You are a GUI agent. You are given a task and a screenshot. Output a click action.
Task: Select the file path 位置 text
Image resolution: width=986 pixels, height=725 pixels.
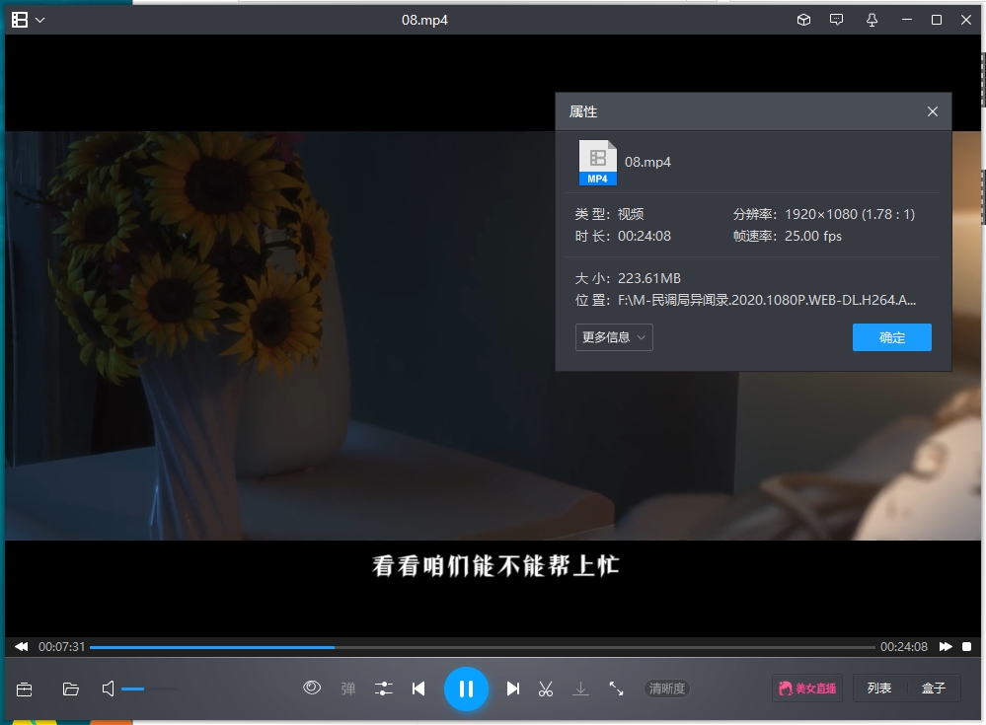(x=767, y=300)
